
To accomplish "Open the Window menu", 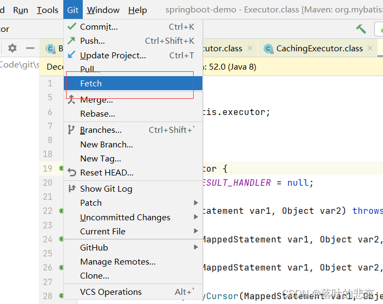I will (103, 10).
